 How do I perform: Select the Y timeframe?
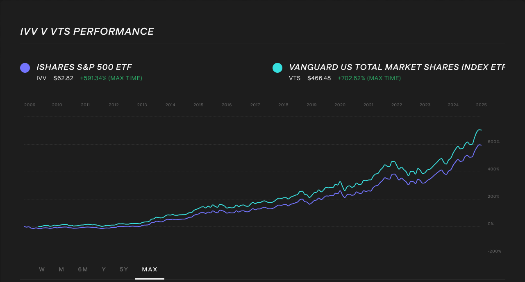point(103,269)
